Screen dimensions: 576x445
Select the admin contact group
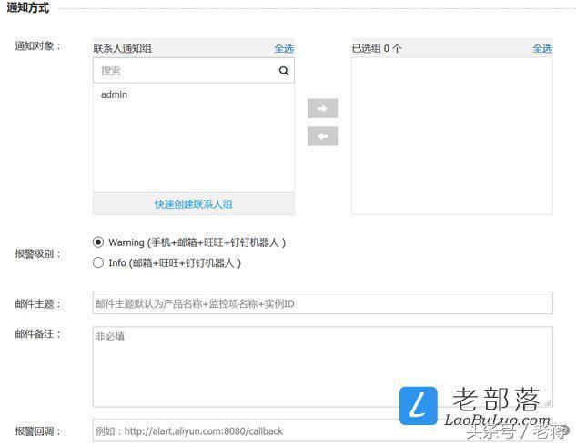click(115, 94)
